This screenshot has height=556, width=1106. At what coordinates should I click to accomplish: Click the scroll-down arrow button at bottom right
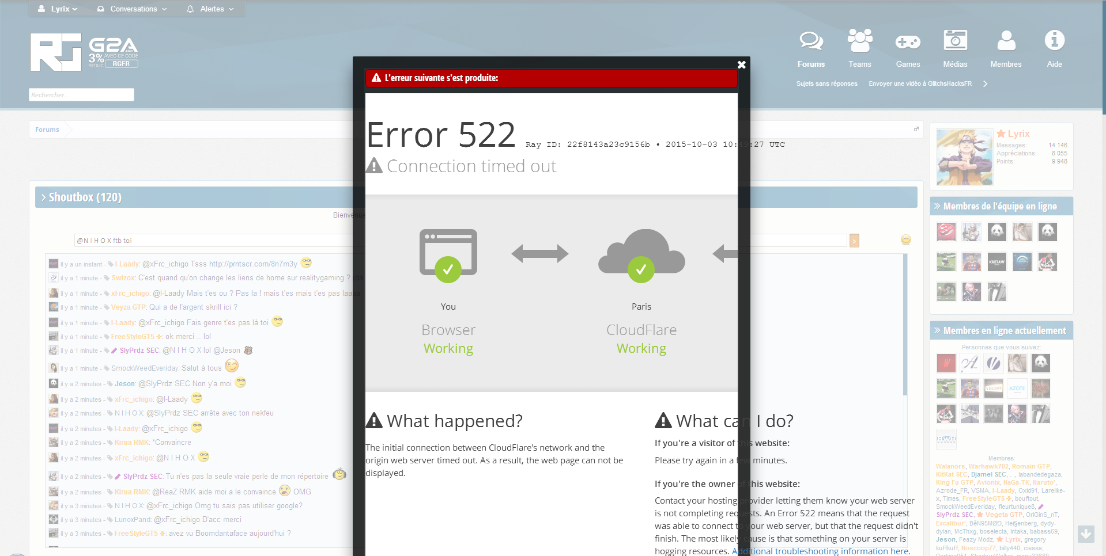click(x=1086, y=534)
